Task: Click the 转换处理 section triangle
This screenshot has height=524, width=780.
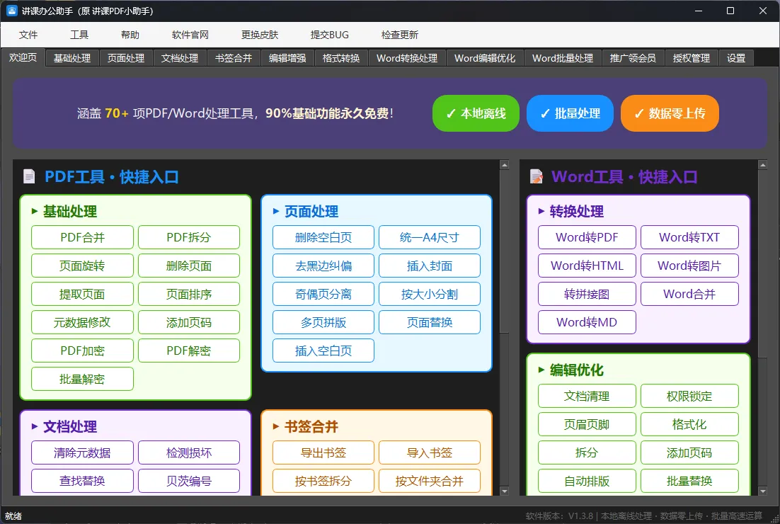Action: click(541, 212)
